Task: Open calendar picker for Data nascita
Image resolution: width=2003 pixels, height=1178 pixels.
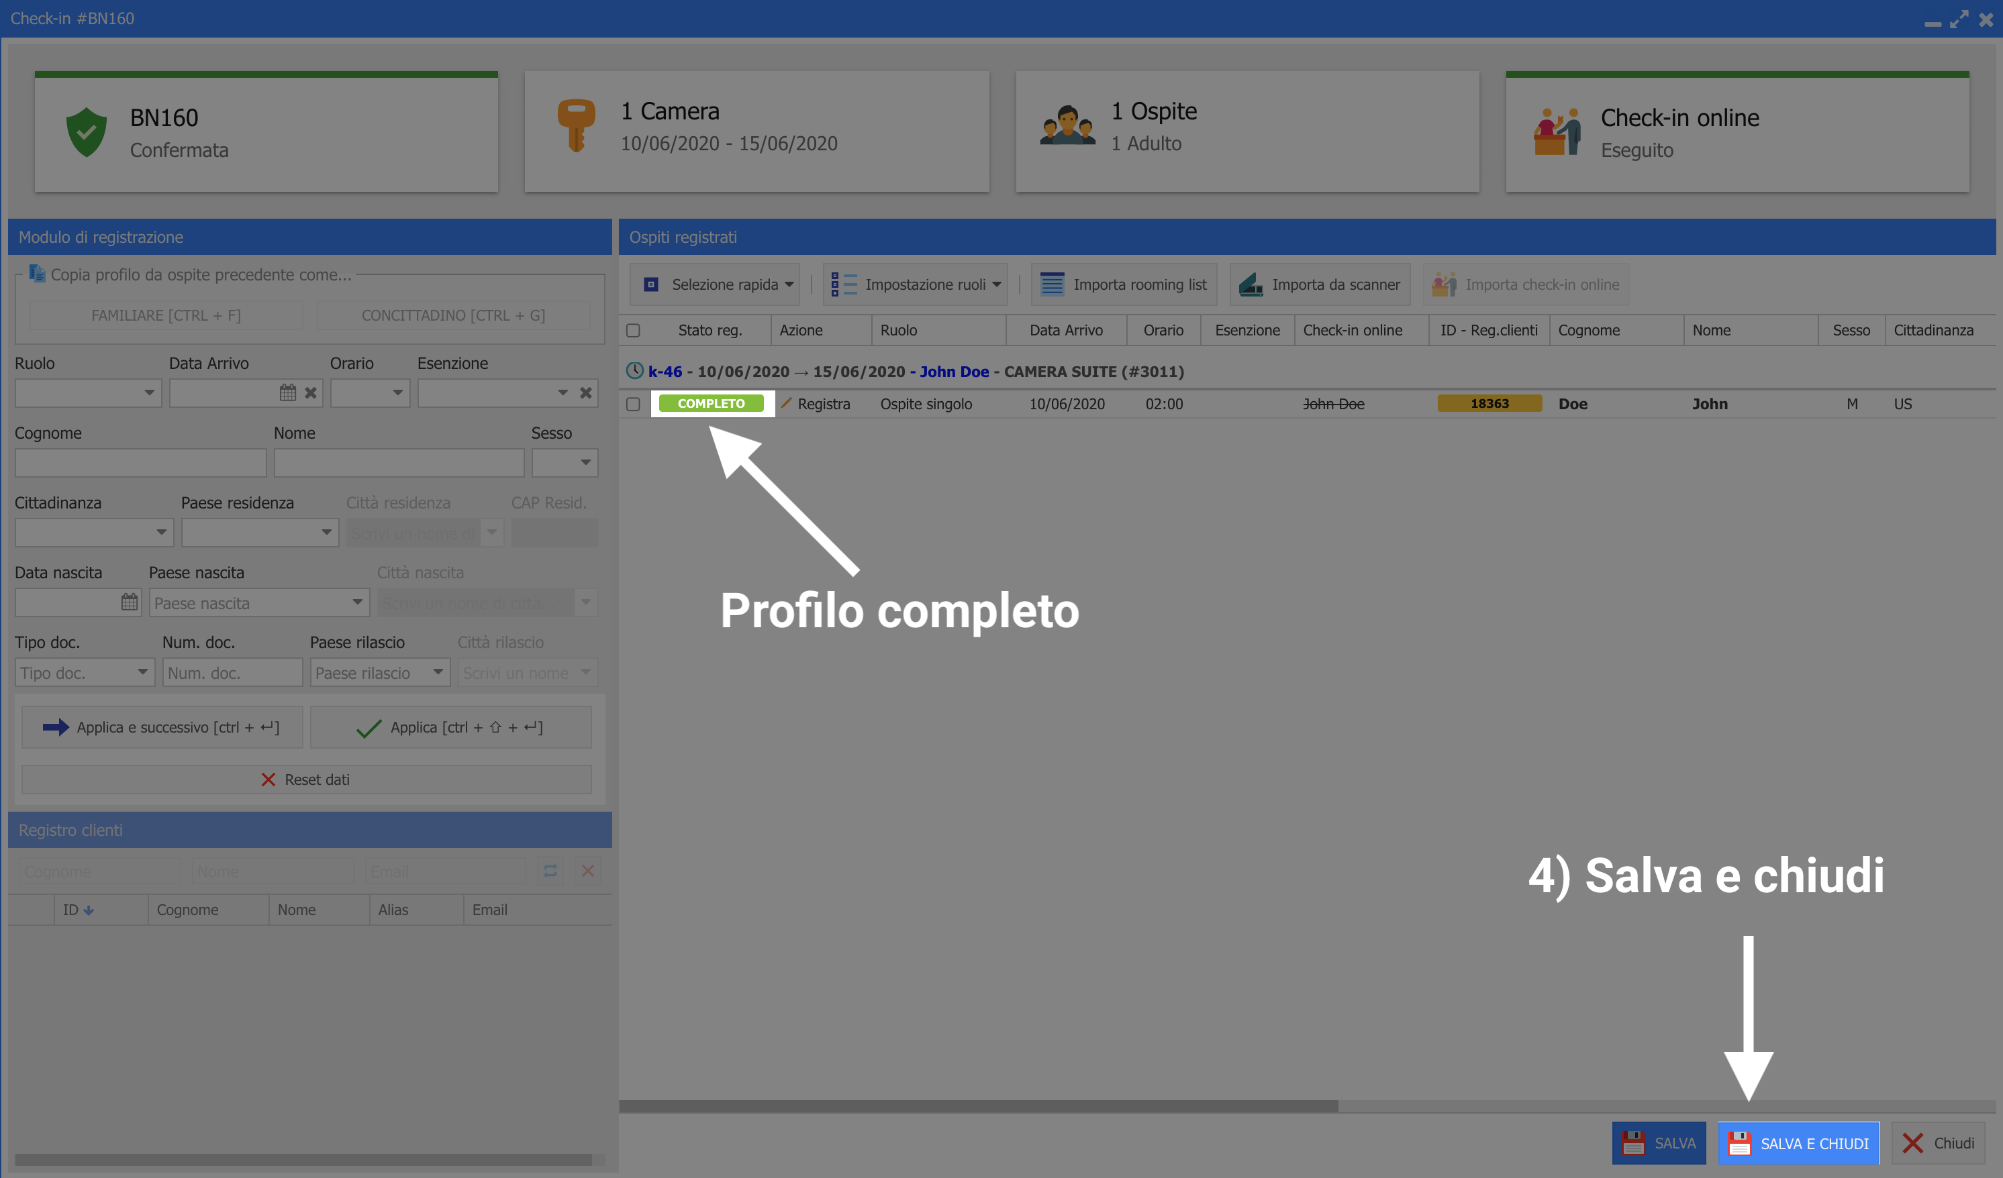Action: [x=130, y=602]
